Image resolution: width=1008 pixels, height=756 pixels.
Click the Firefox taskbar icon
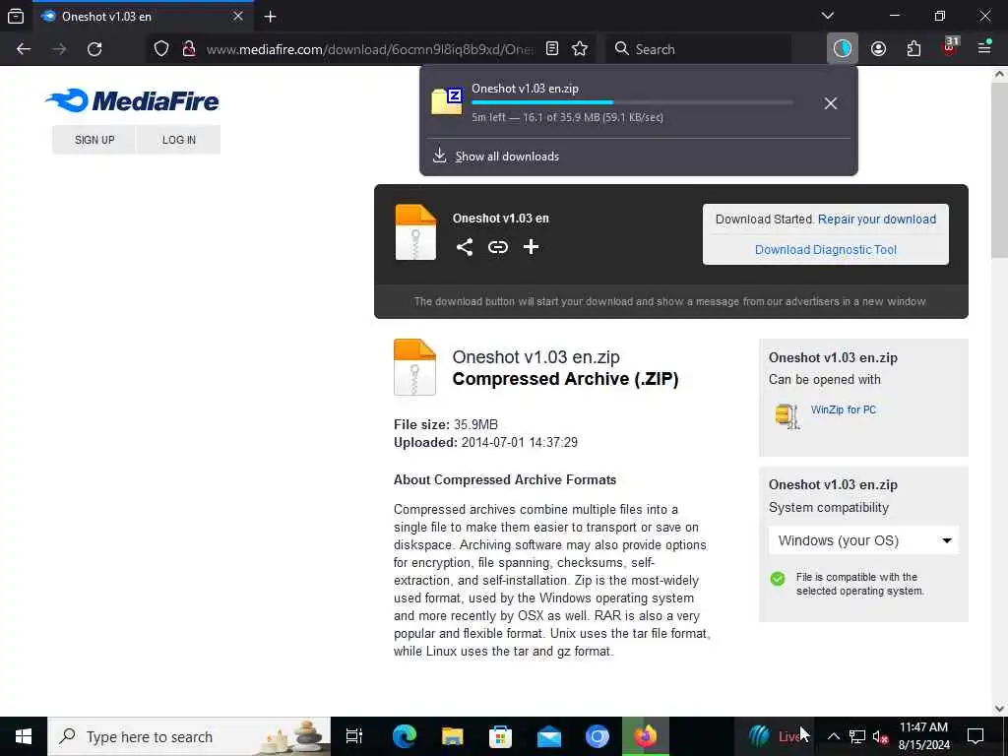646,736
